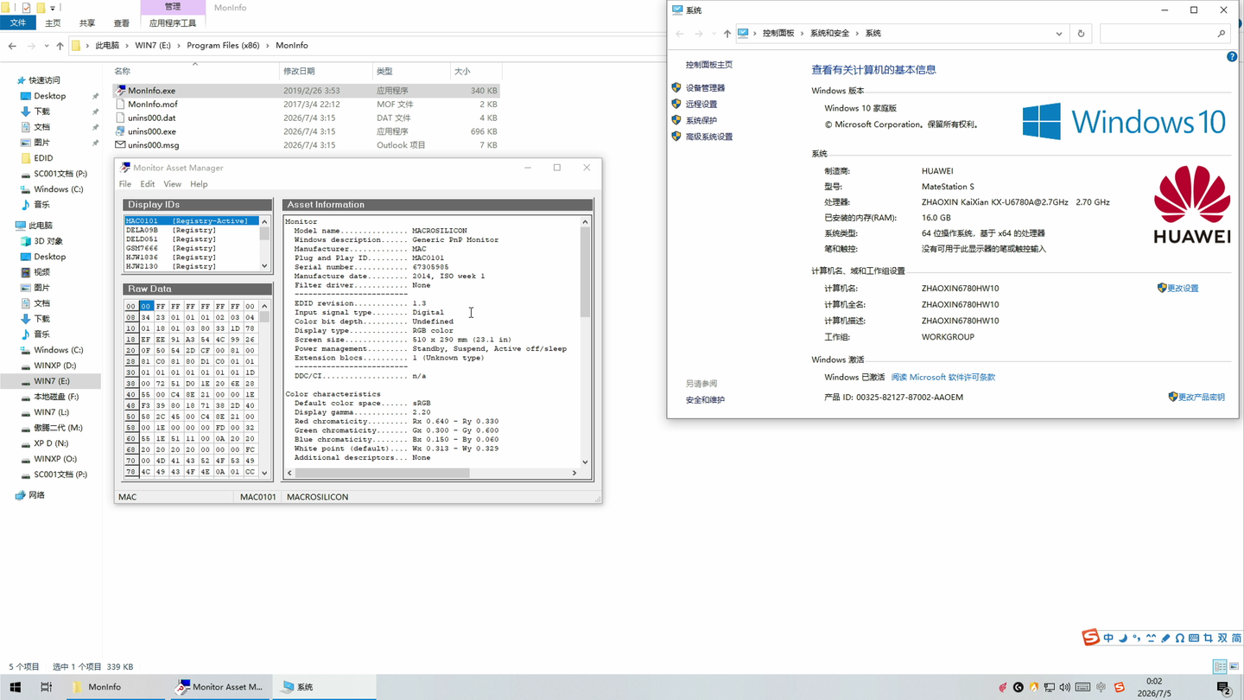Click Properties icon in Explorer quick access toolbar

[26, 8]
